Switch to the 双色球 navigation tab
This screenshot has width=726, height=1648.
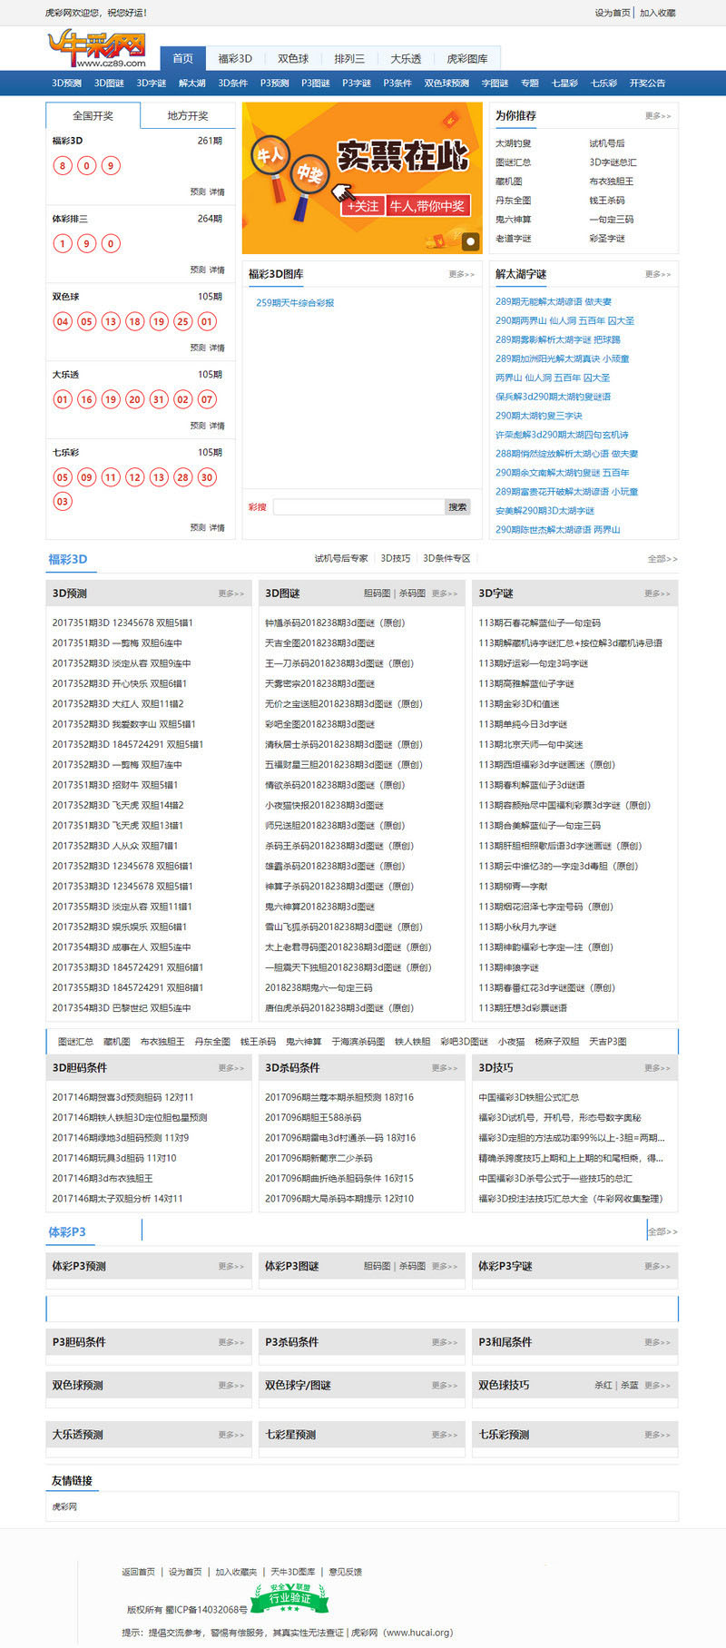click(293, 58)
